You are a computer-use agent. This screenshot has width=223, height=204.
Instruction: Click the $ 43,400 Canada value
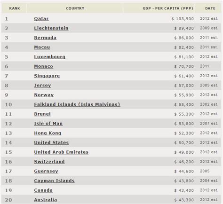(x=184, y=190)
